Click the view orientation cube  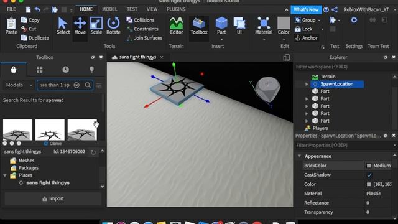(267, 89)
